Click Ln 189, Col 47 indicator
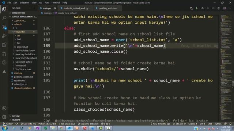The width and height of the screenshot is (234, 131). tap(179, 124)
